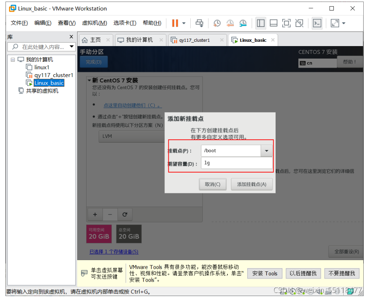Close the 主页 tab
The height and width of the screenshot is (298, 368).
tap(108, 40)
